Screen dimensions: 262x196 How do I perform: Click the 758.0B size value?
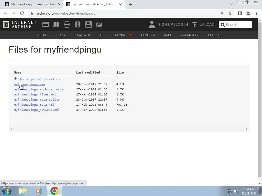[122, 105]
